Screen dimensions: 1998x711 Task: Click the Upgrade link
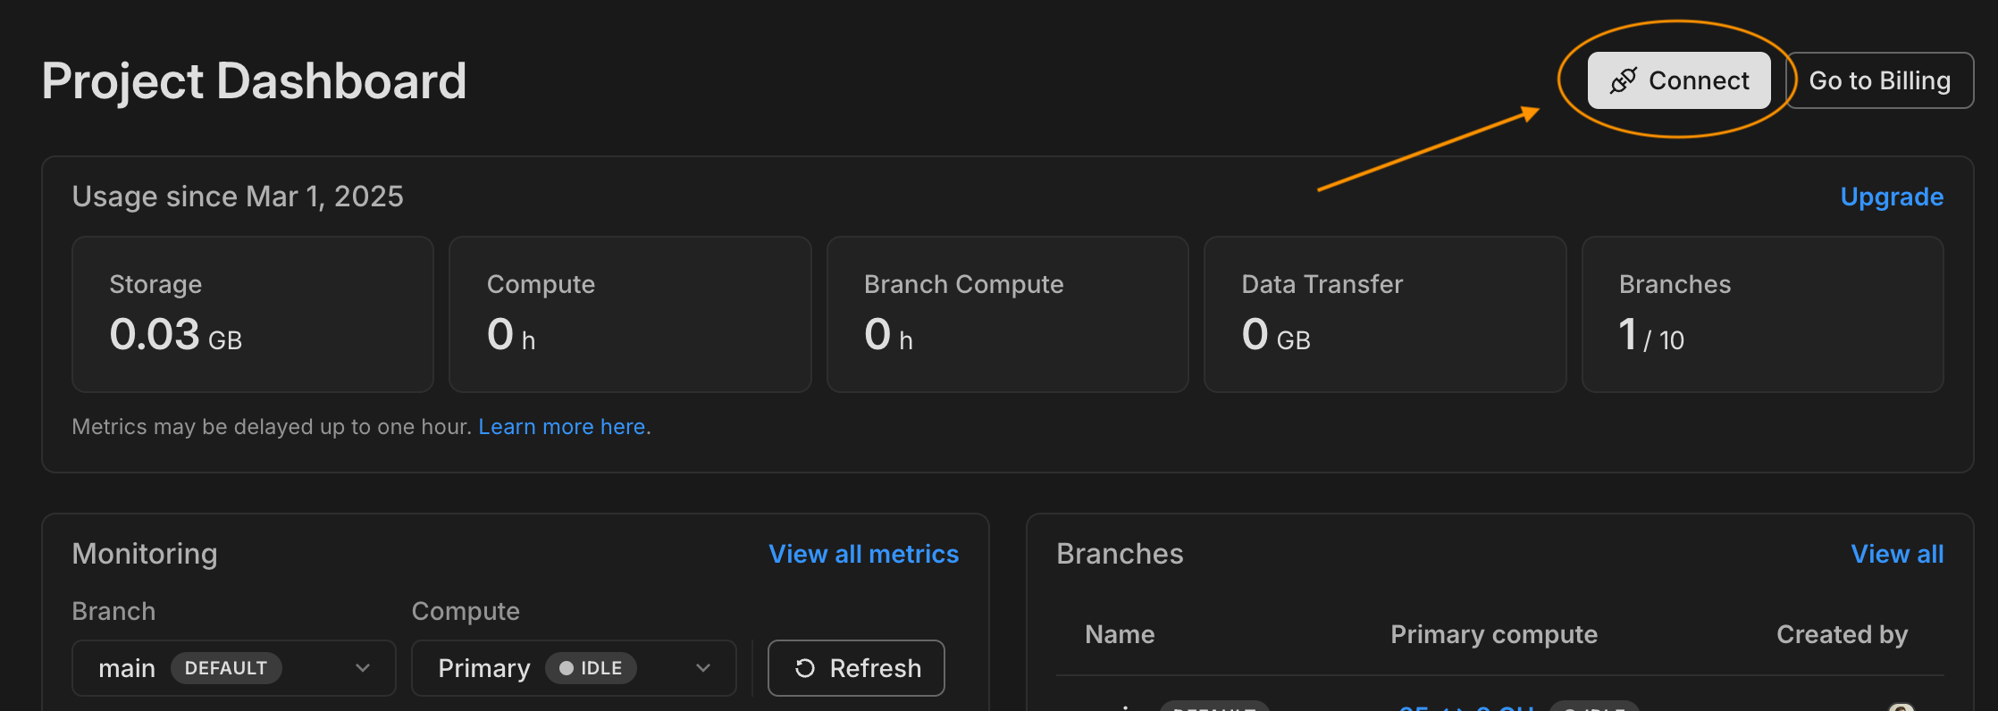1892,197
